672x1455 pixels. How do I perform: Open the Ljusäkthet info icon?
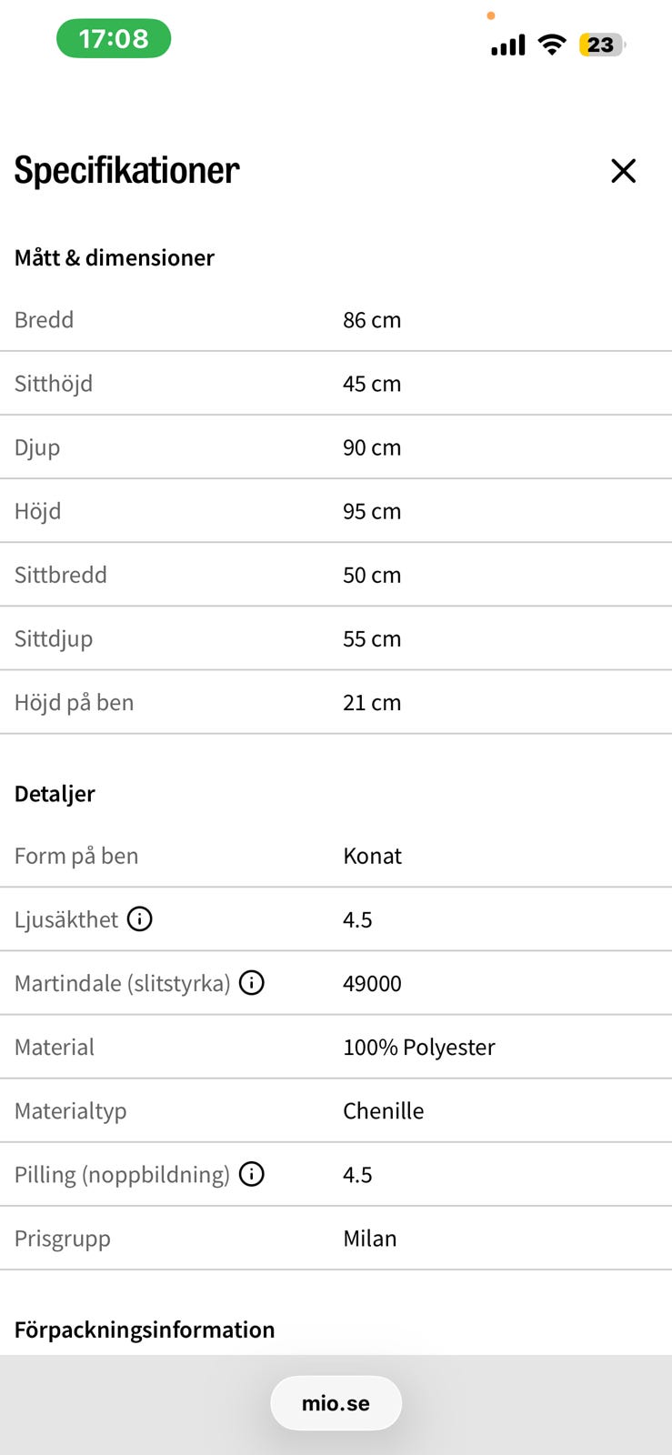(x=140, y=919)
